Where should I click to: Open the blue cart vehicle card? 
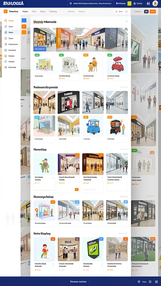93,129
